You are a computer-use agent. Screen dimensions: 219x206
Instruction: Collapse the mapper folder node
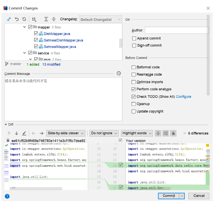pyautogui.click(x=25, y=27)
